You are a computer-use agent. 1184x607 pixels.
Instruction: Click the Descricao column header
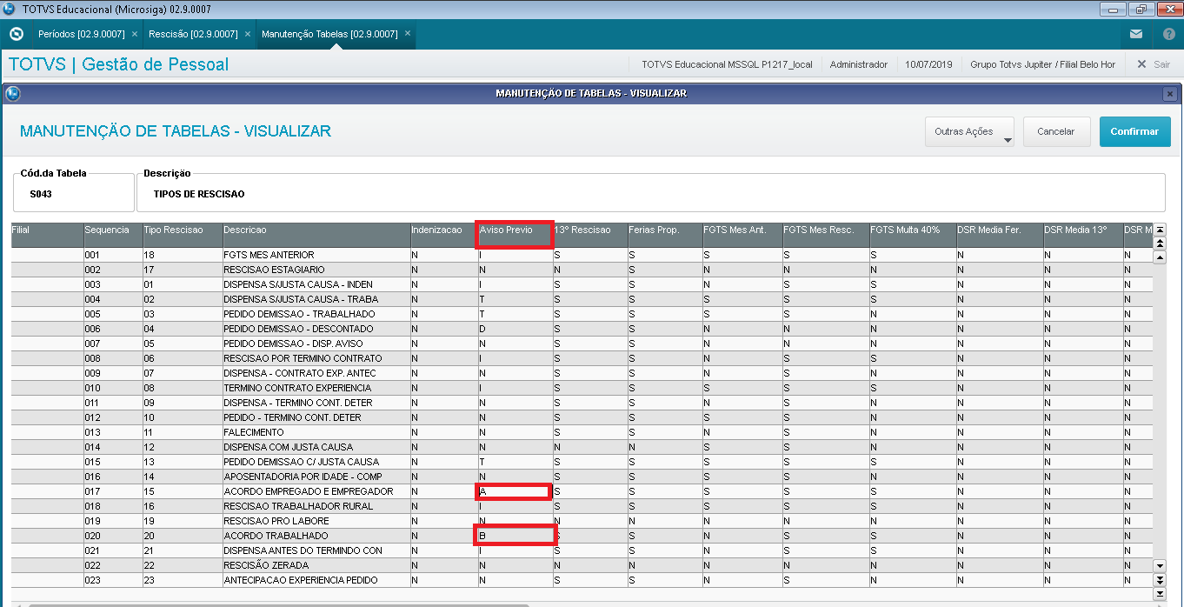(x=316, y=235)
